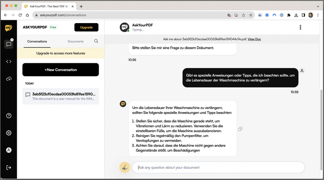Open the extensions puzzle piece icon

pyautogui.click(x=289, y=15)
